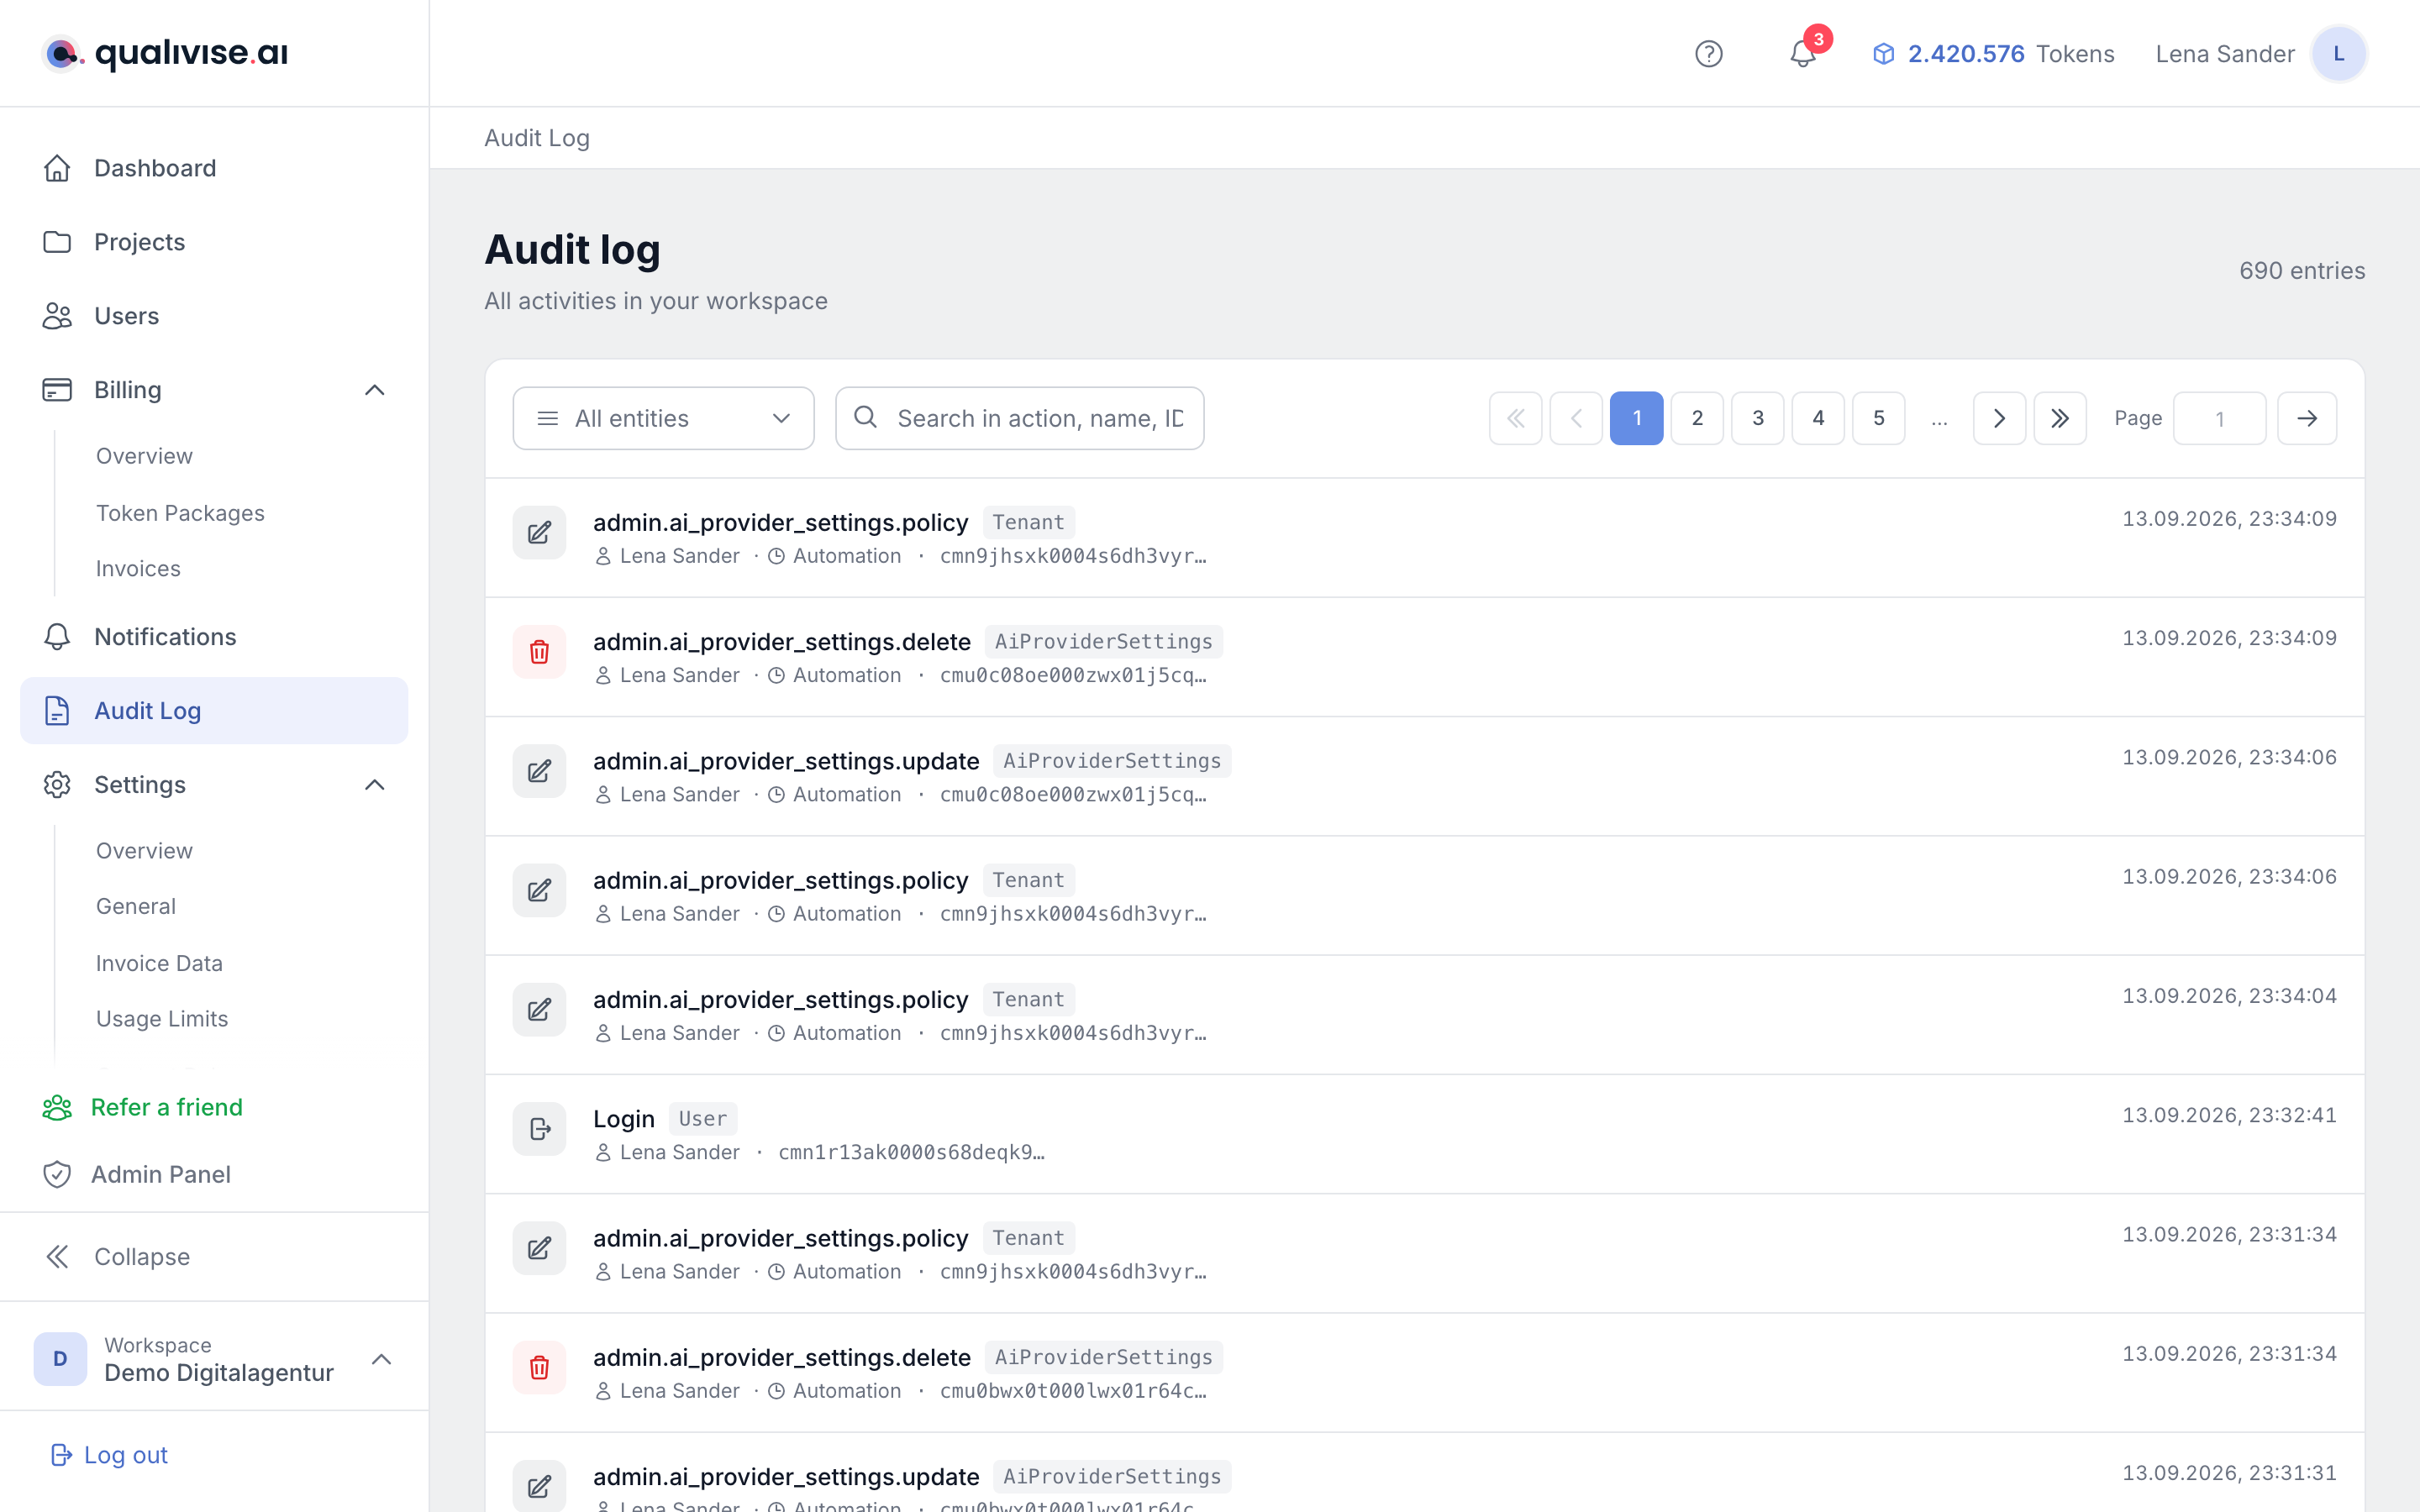This screenshot has width=2420, height=1512.
Task: Go to page 2
Action: click(x=1697, y=418)
